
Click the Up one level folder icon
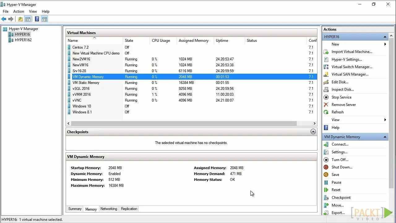click(20, 19)
